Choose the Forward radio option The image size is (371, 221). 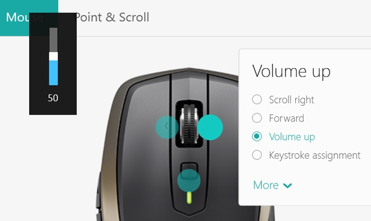point(257,118)
